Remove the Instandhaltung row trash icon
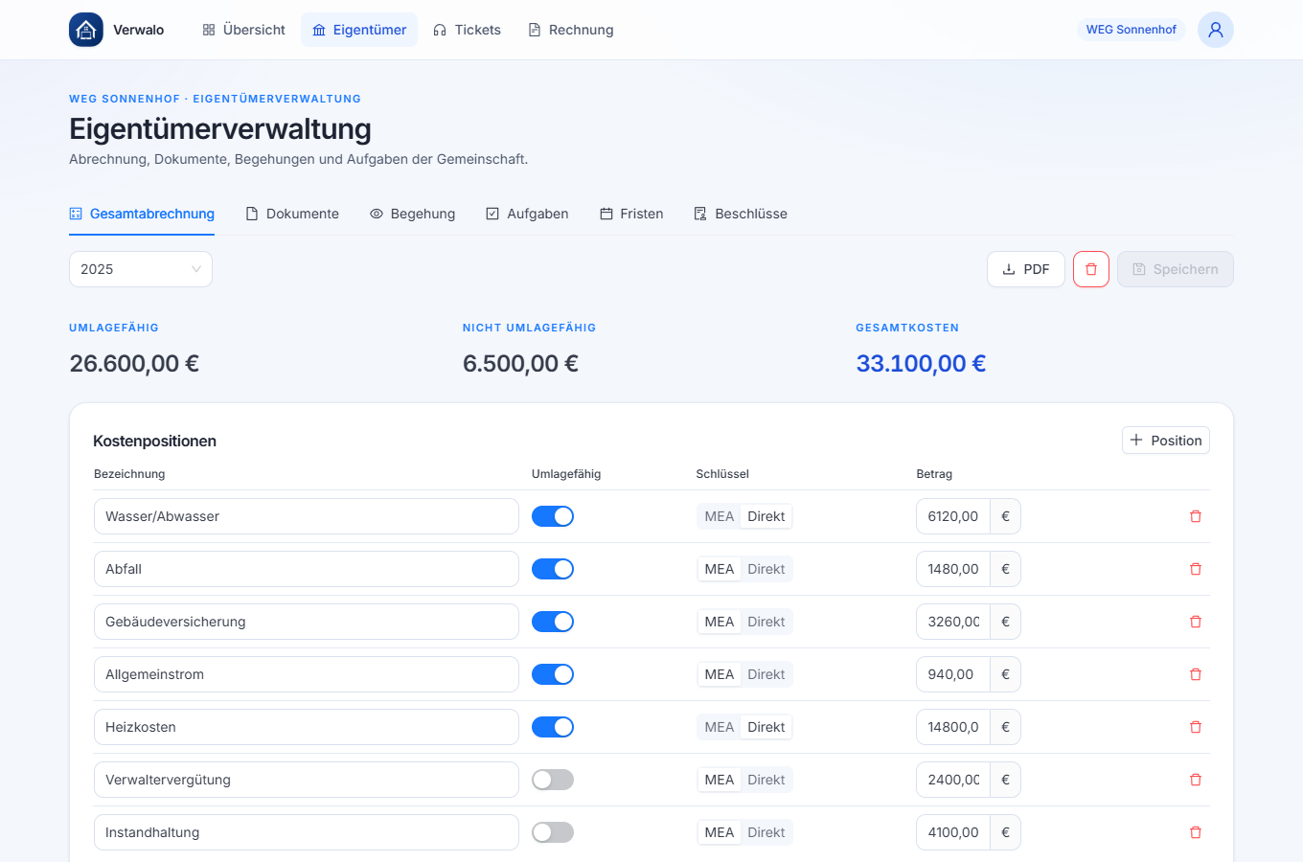This screenshot has width=1303, height=862. click(x=1196, y=832)
